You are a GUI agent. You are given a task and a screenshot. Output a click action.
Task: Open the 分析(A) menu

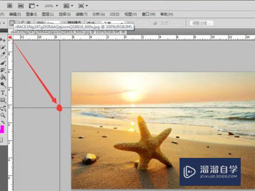[x=98, y=14]
